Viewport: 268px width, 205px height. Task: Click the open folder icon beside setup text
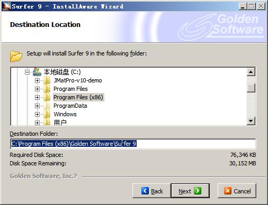(x=16, y=56)
